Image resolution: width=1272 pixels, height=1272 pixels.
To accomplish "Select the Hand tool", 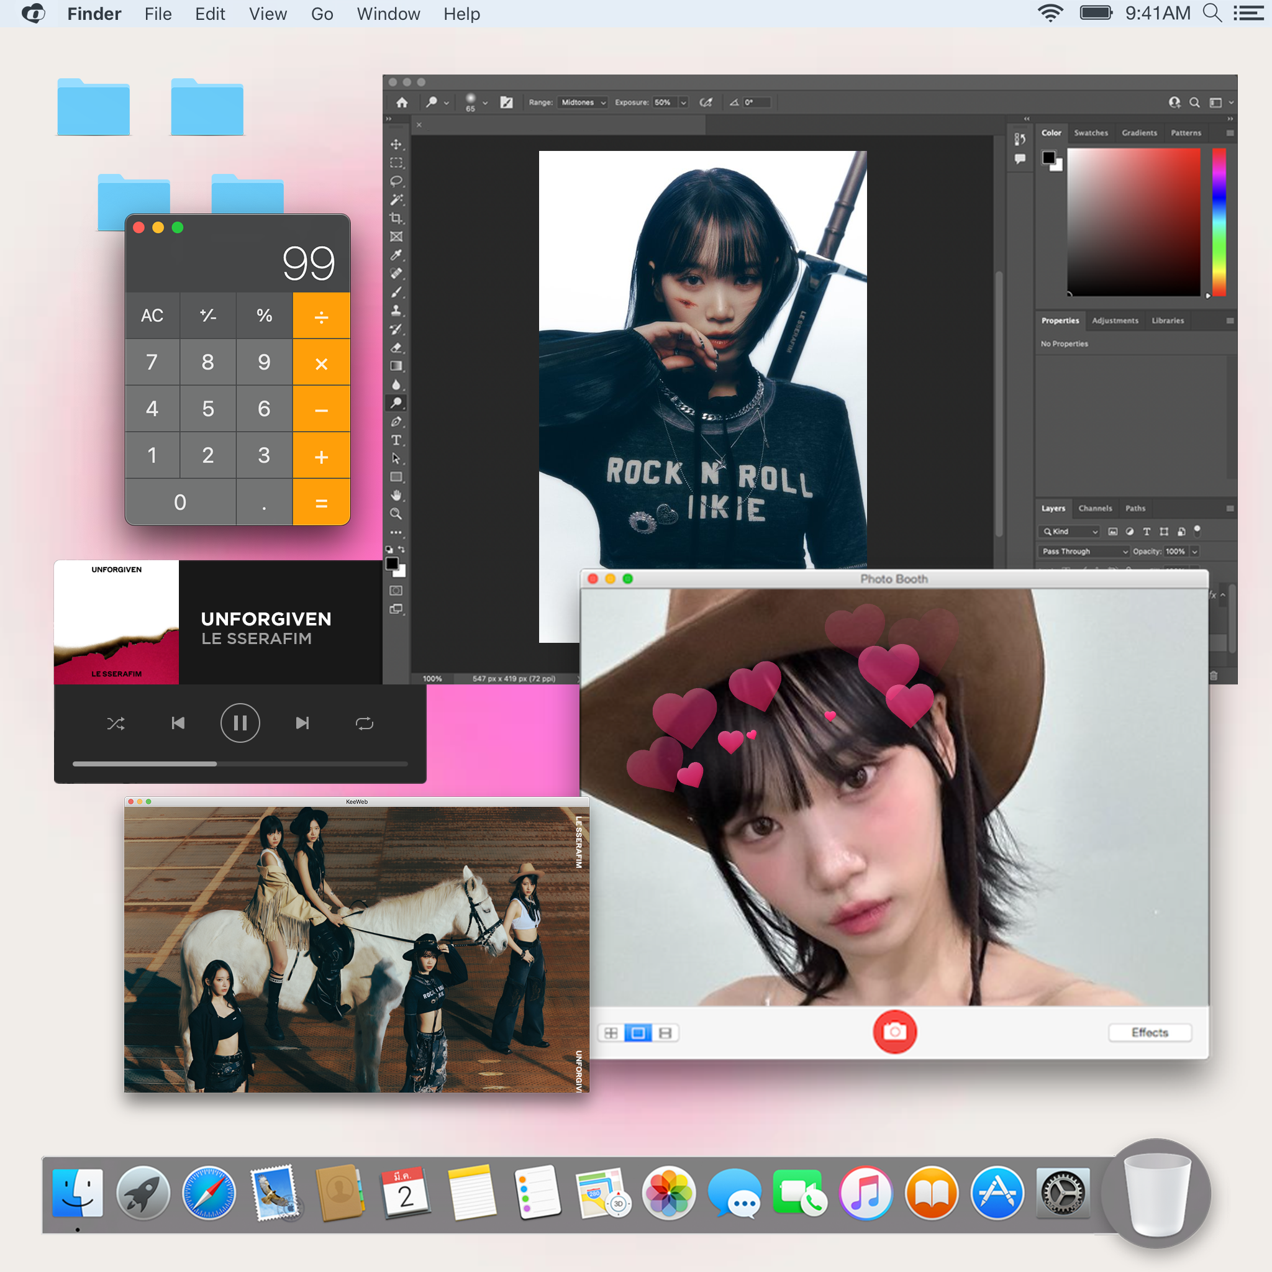I will [x=396, y=495].
